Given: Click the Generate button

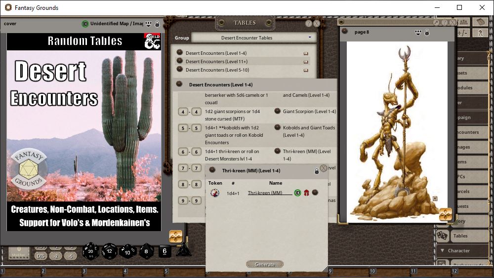Looking at the screenshot, I should tap(265, 265).
